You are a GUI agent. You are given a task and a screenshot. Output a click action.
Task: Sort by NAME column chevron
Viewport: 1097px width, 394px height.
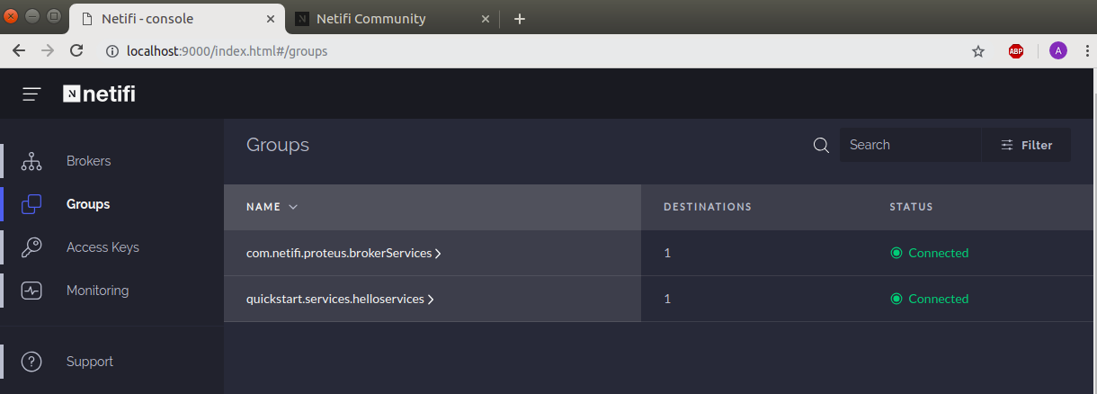[x=293, y=207]
